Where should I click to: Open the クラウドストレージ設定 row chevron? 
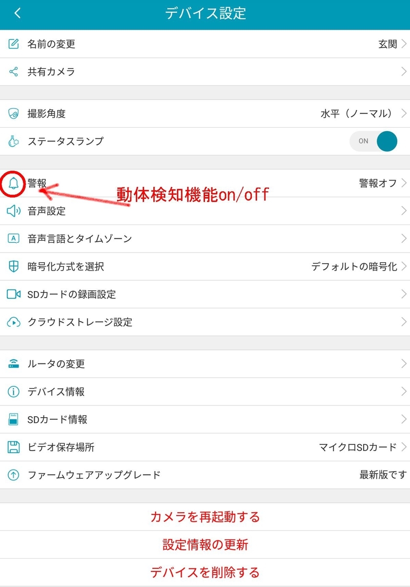404,322
